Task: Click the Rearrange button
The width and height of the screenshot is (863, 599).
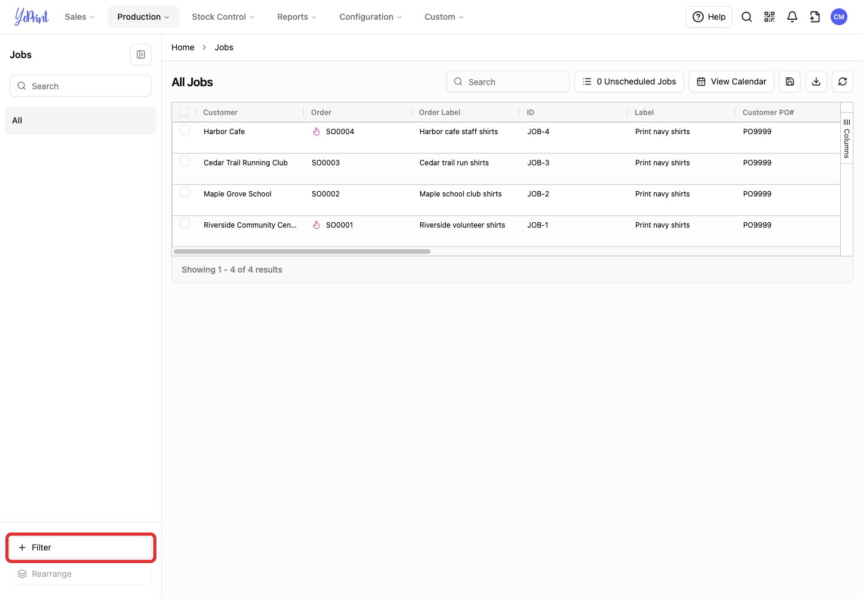Action: [x=80, y=574]
